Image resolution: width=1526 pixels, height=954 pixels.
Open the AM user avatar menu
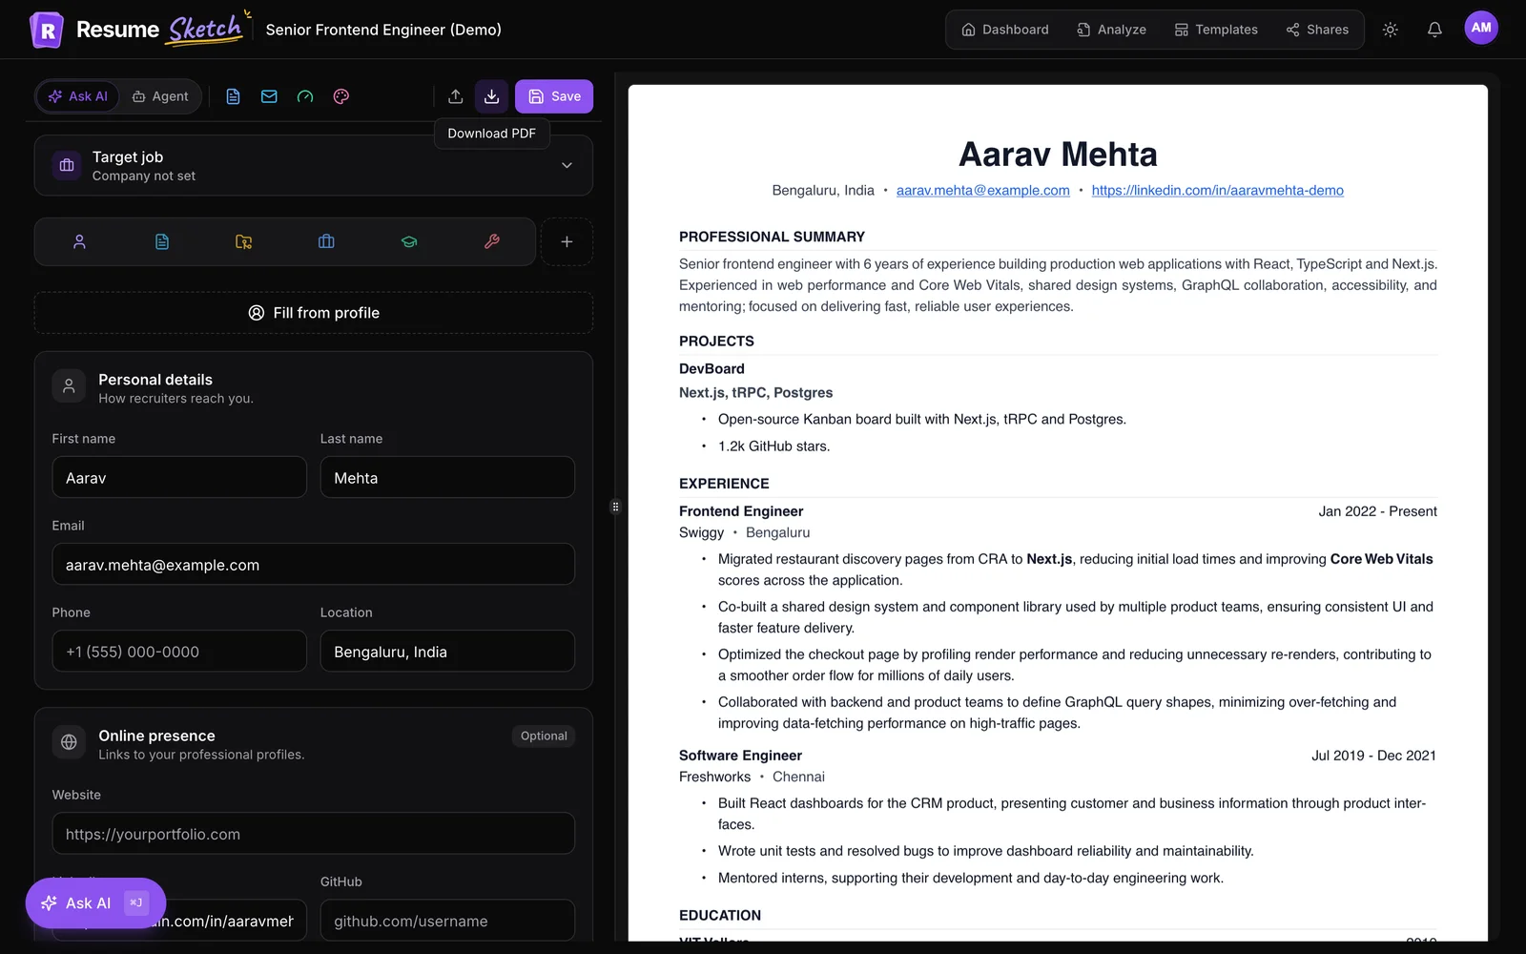point(1481,28)
